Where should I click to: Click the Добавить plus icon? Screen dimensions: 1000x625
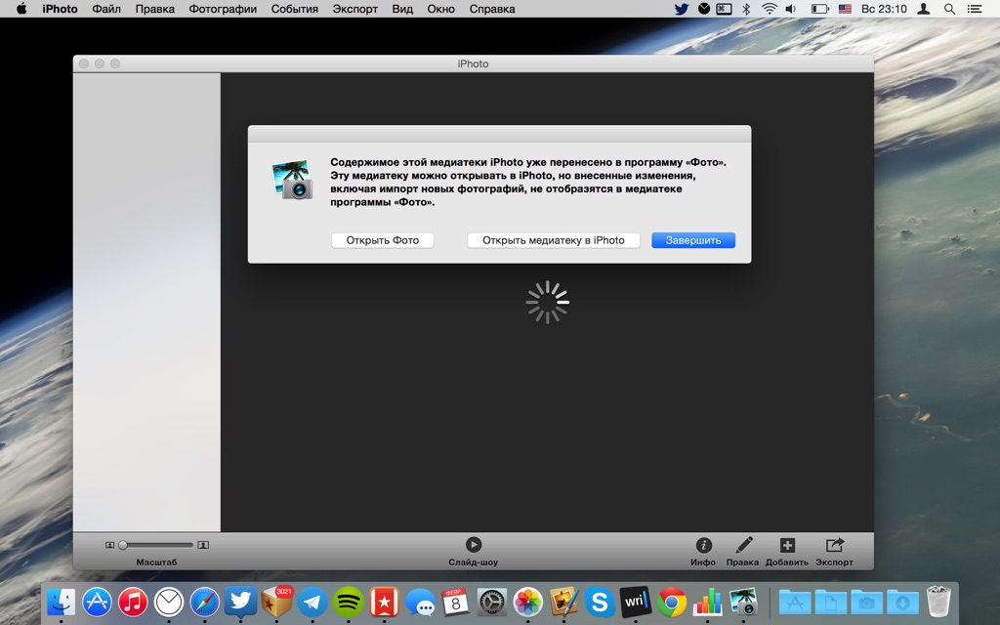tap(787, 546)
